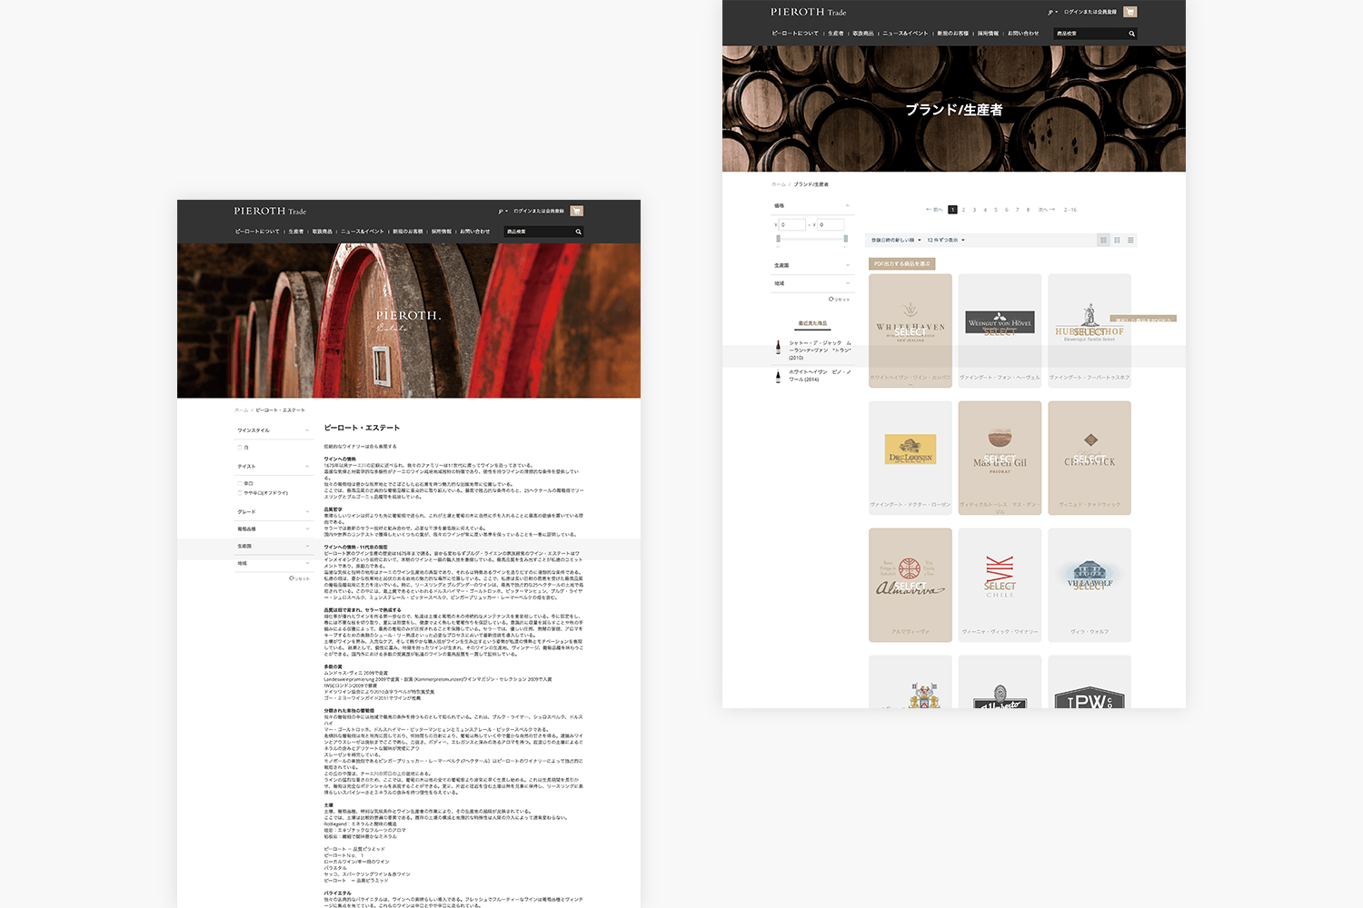Open 生産者 menu on the brand page
Screen dimensions: 1363x908
click(835, 34)
